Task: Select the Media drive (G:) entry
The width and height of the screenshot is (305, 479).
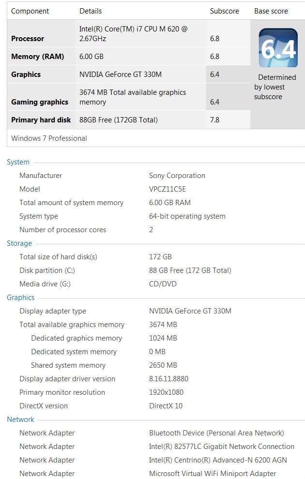Action: pos(45,284)
